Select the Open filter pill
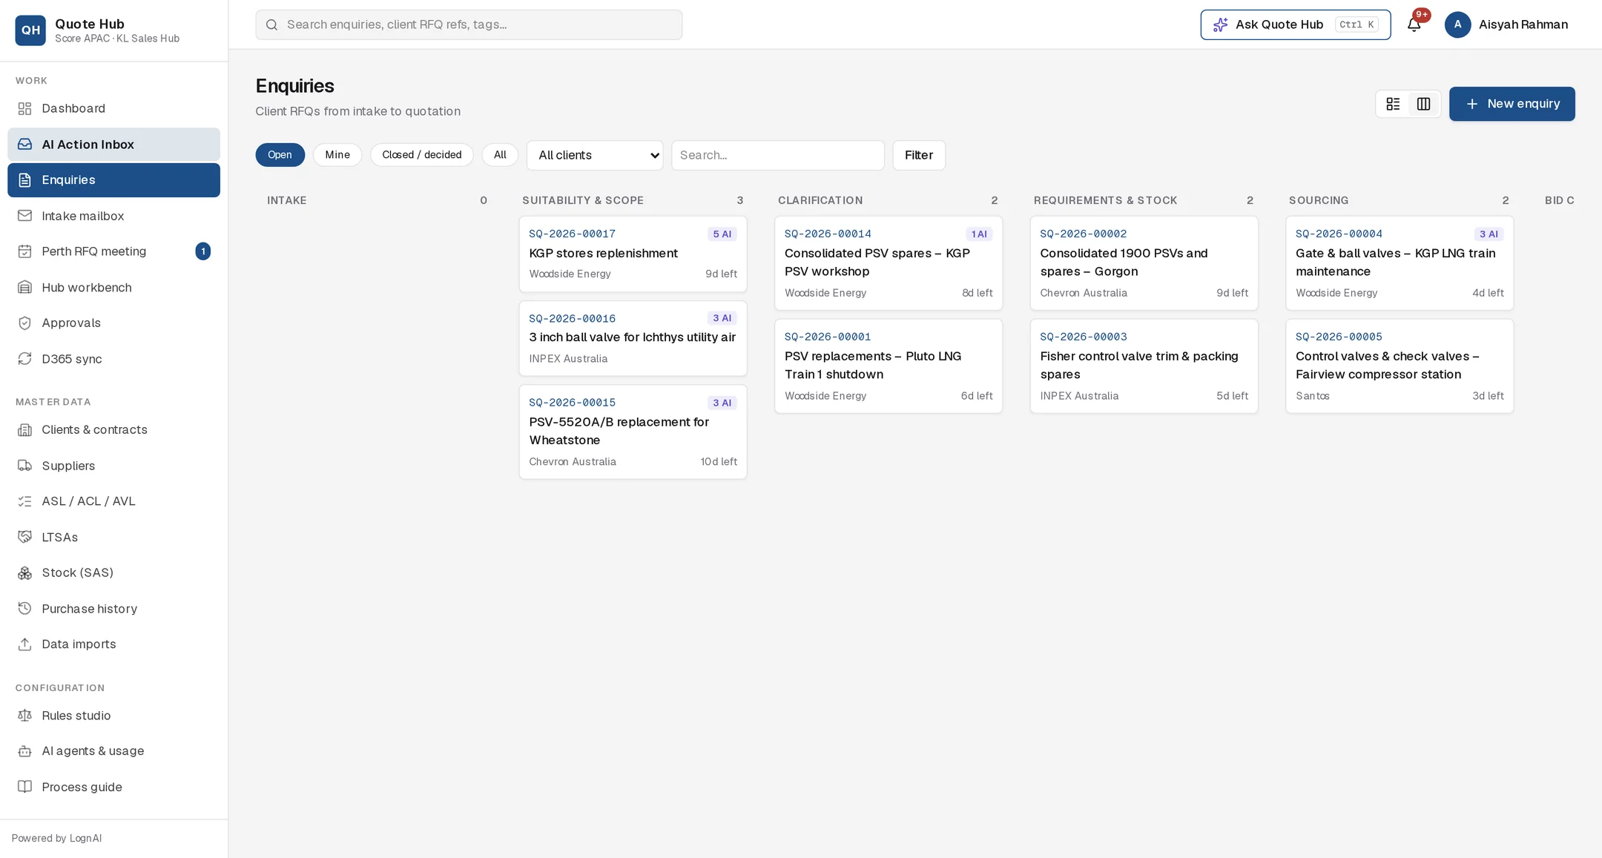1602x858 pixels. (x=280, y=155)
